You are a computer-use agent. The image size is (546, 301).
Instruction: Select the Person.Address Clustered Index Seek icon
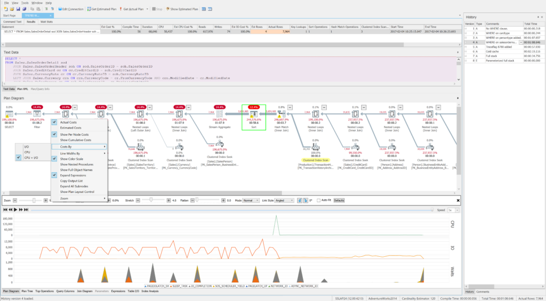(x=392, y=147)
